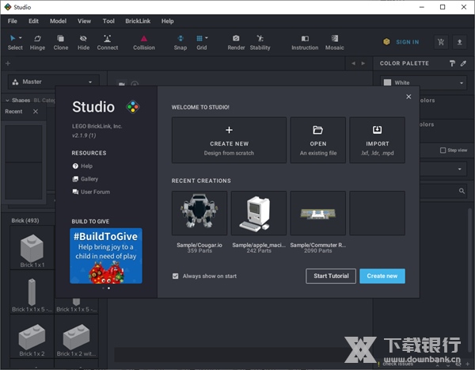Open the BrickLink menu
The width and height of the screenshot is (475, 370).
coord(138,21)
